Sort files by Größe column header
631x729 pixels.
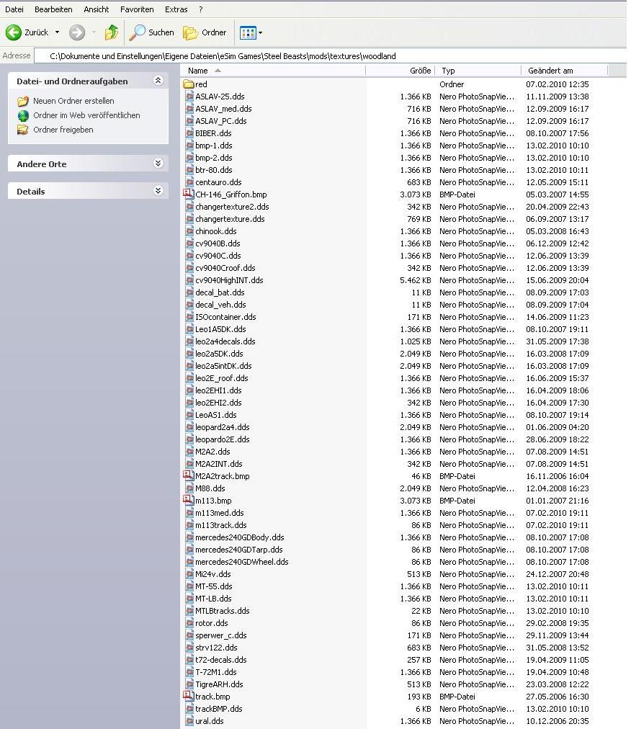420,71
